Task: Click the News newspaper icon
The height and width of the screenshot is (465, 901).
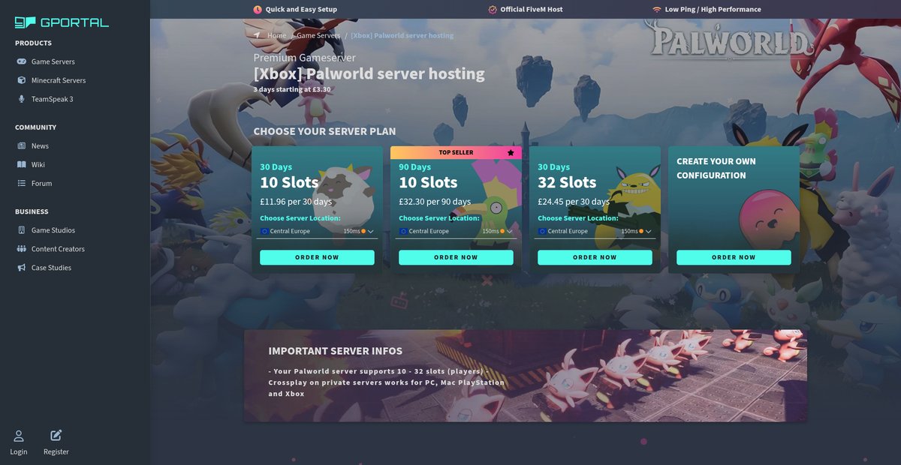Action: pos(22,145)
